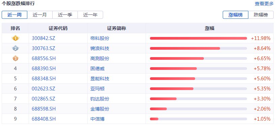Select the 近一季 period tab
The image size is (276, 127).
65,15
